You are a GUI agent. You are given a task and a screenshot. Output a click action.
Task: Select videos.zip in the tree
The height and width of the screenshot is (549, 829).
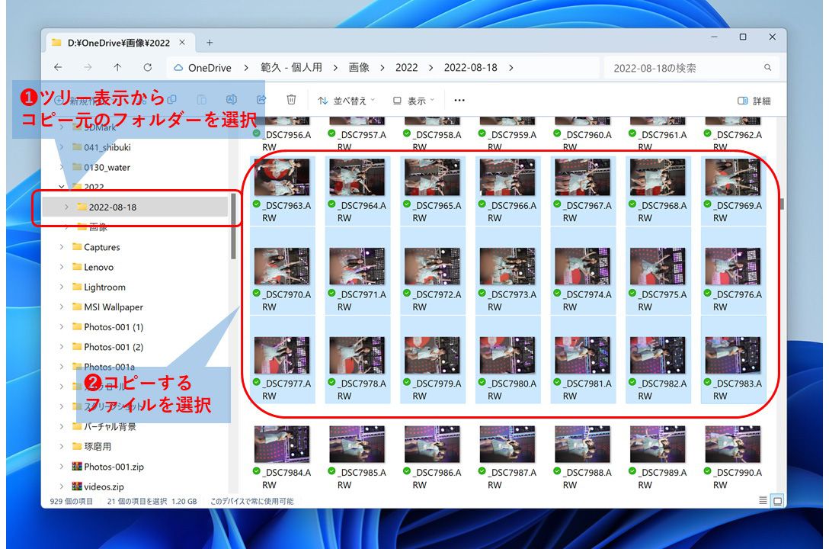(104, 486)
